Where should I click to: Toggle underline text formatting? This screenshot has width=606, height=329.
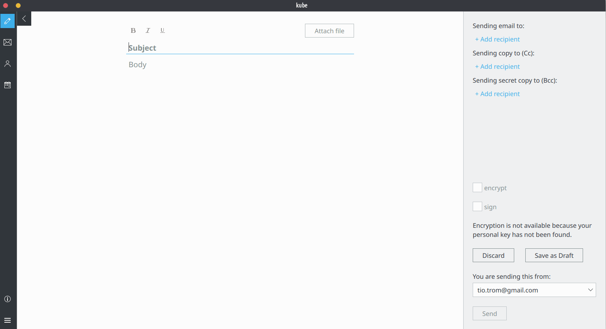(x=162, y=30)
